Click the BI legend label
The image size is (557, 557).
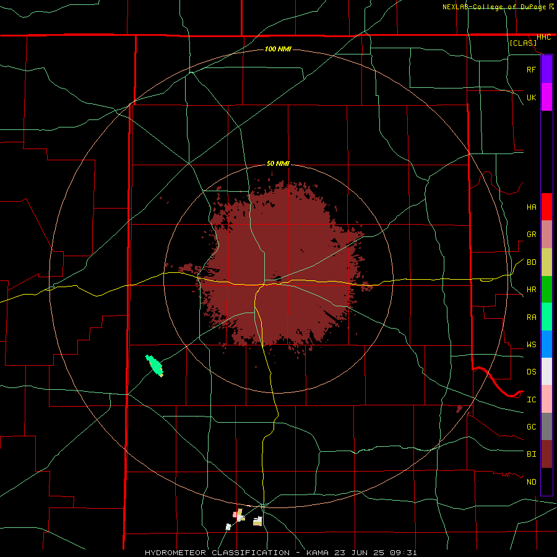point(531,454)
